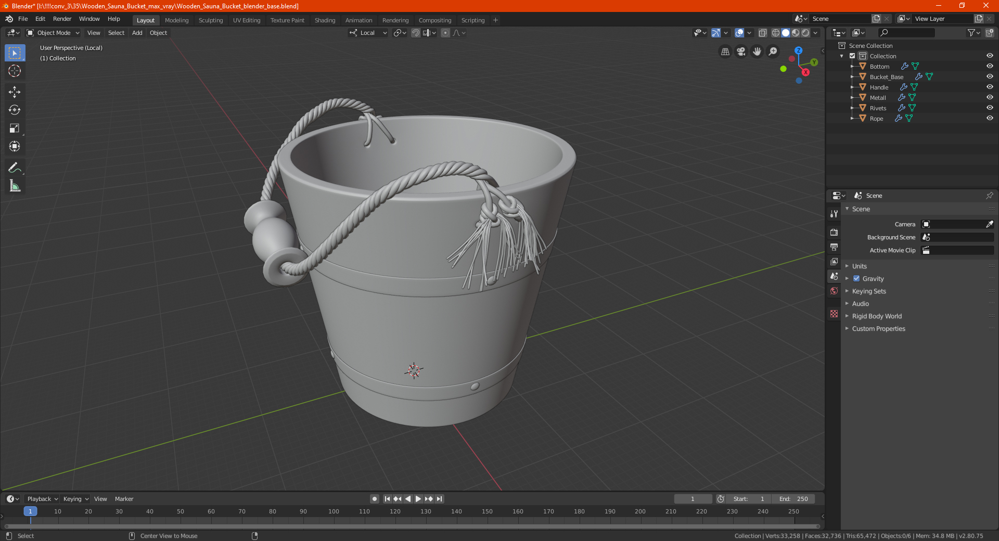This screenshot has height=541, width=999.
Task: Toggle camera view in viewport
Action: tap(741, 51)
